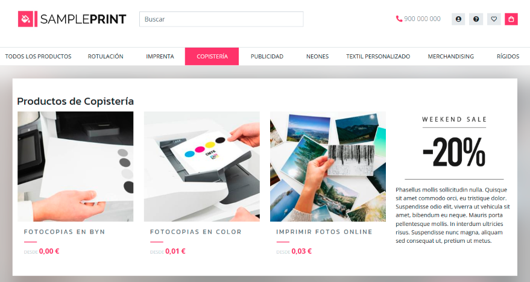Open the Fotocopias en BYN product image
Image resolution: width=530 pixels, height=282 pixels.
pyautogui.click(x=75, y=166)
